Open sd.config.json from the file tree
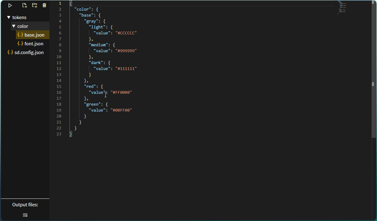 tap(29, 53)
